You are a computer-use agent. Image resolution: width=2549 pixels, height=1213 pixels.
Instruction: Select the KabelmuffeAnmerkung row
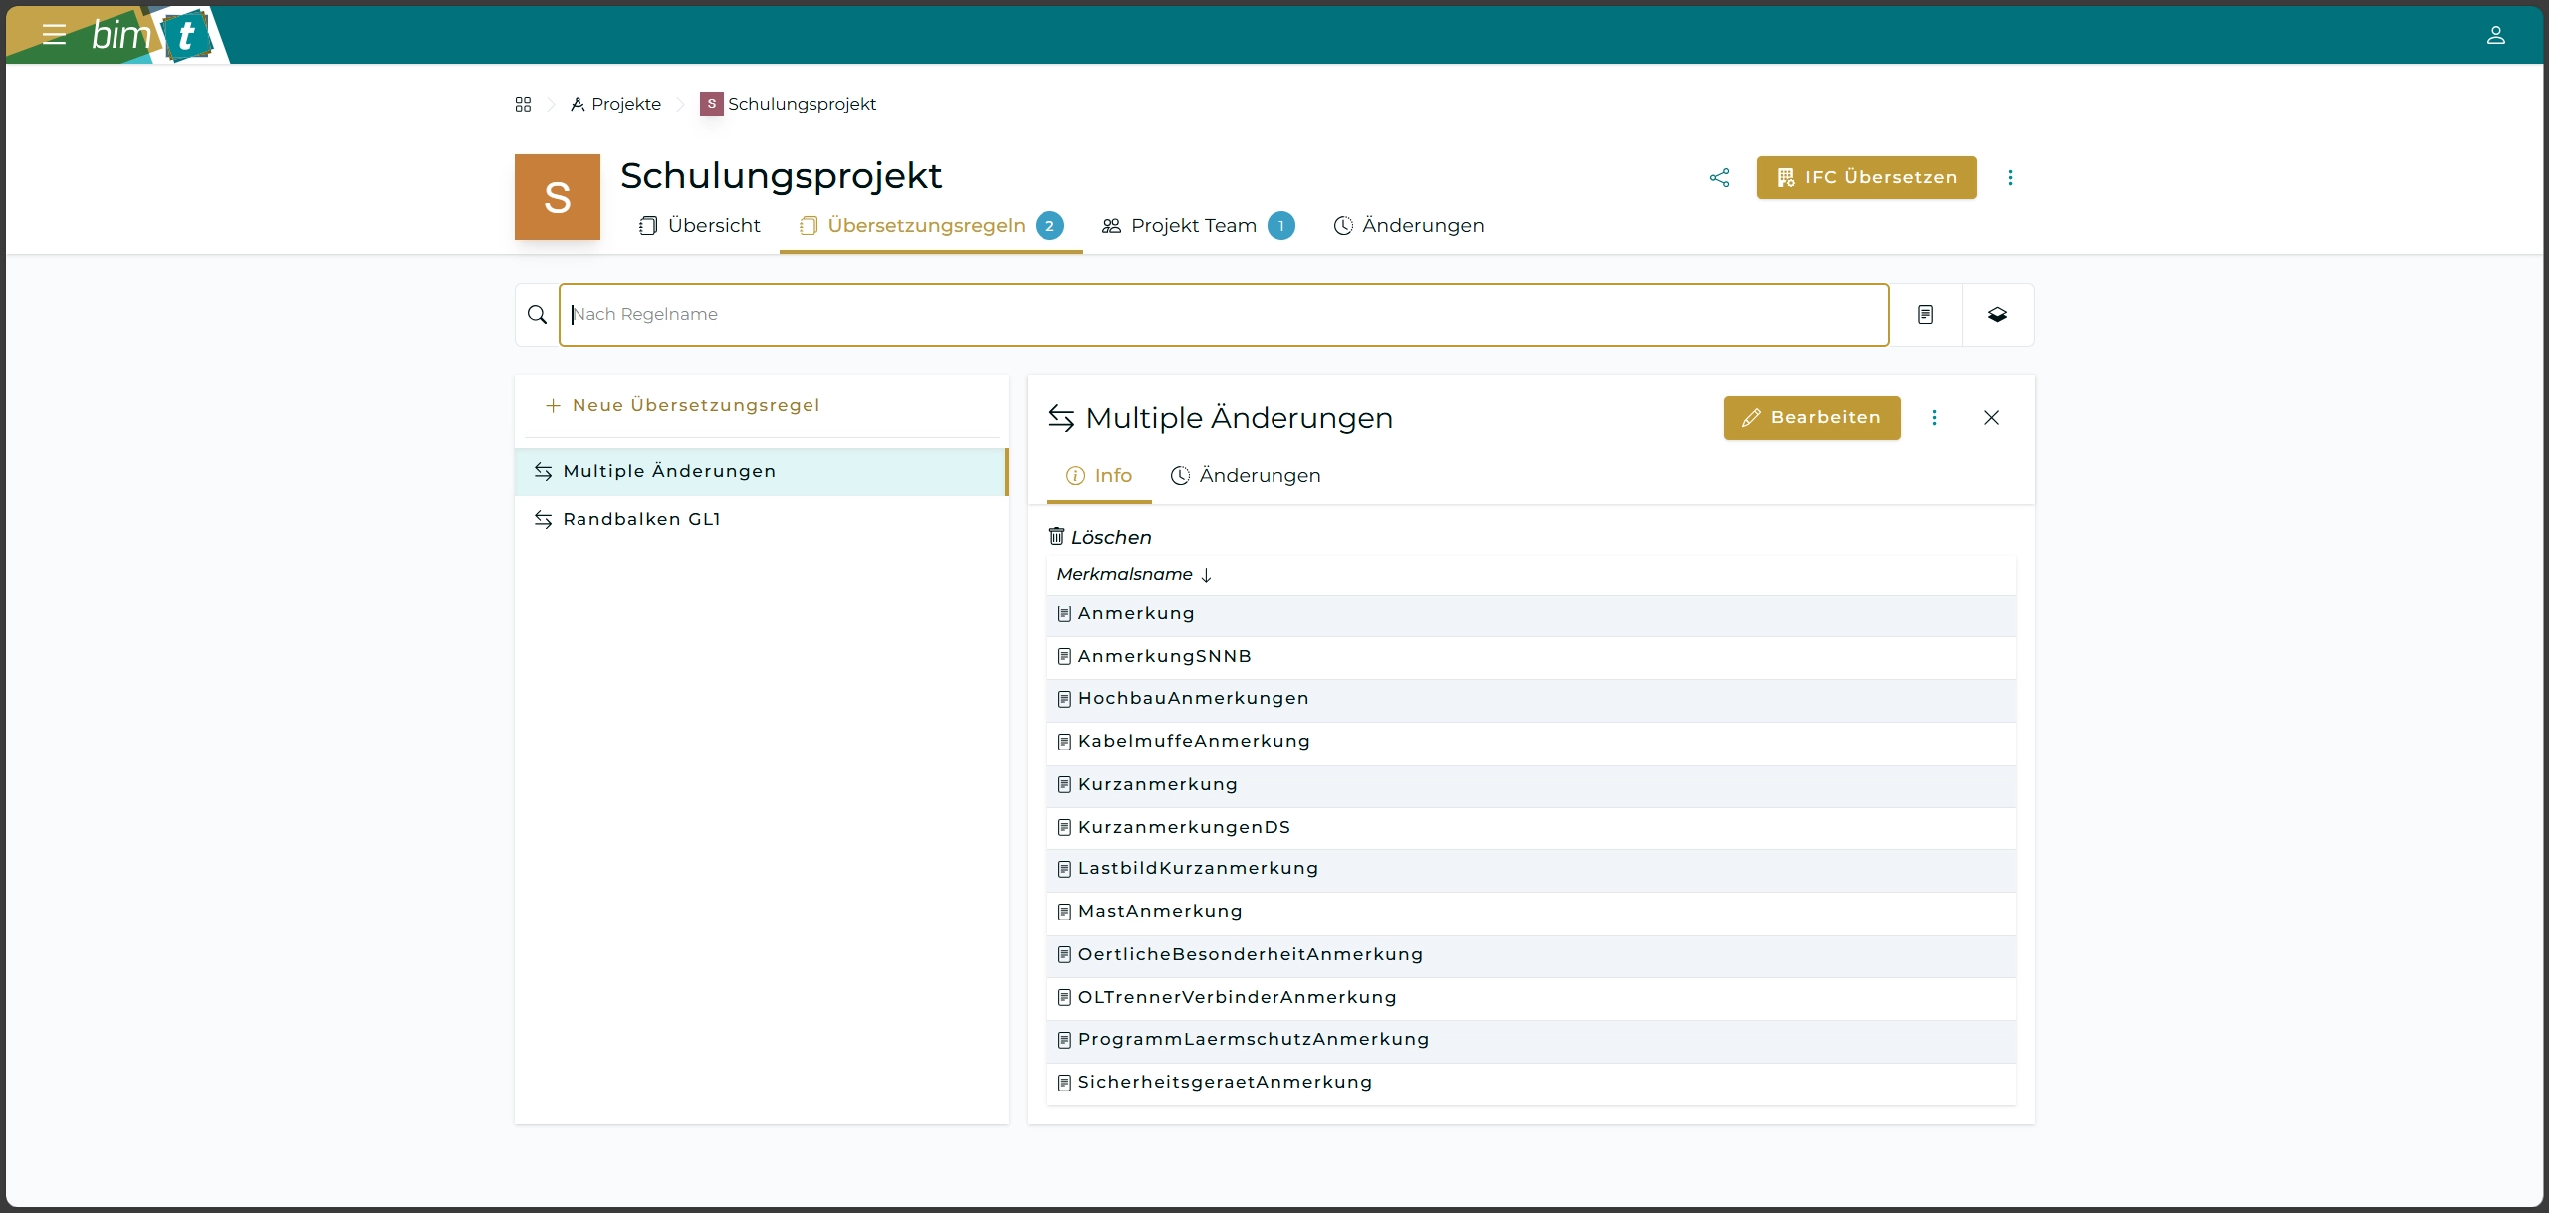pos(1193,742)
